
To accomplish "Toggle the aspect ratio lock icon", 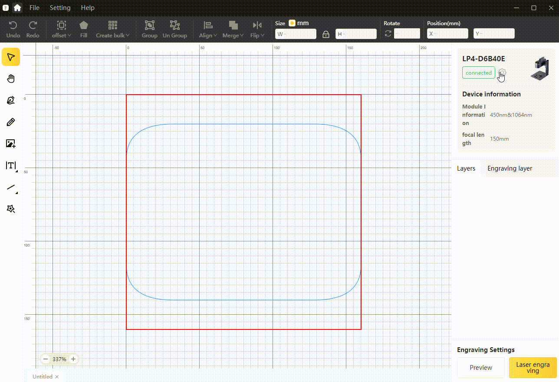I will tap(326, 34).
